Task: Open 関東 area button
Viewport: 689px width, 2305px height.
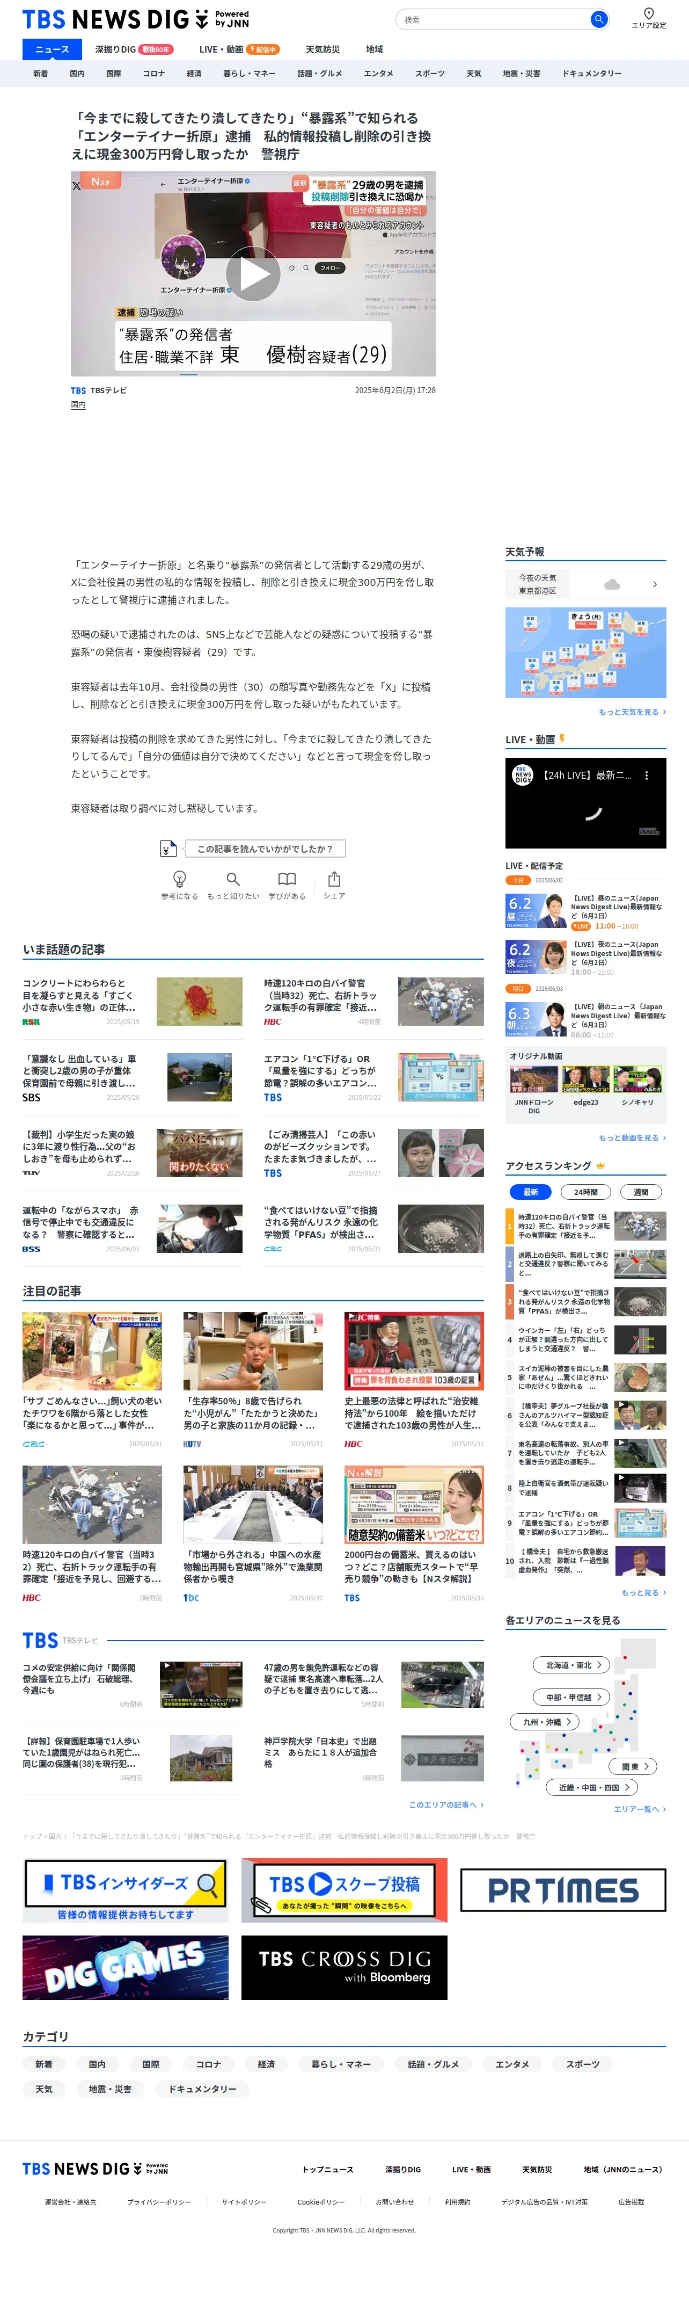Action: click(x=634, y=1766)
